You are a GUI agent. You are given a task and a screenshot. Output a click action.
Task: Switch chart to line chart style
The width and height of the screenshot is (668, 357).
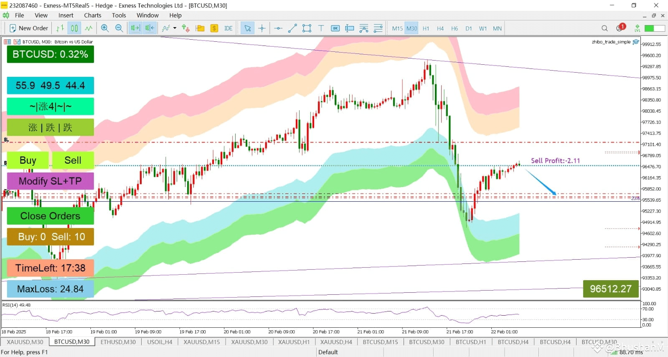point(89,28)
